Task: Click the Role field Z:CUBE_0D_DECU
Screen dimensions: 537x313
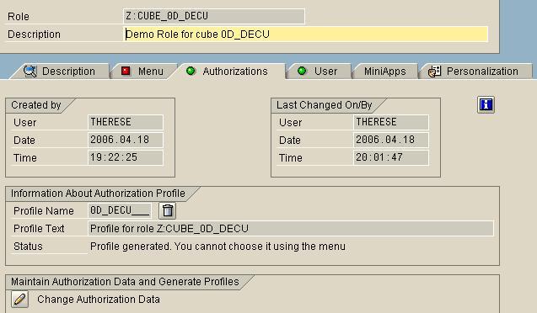Action: tap(214, 16)
